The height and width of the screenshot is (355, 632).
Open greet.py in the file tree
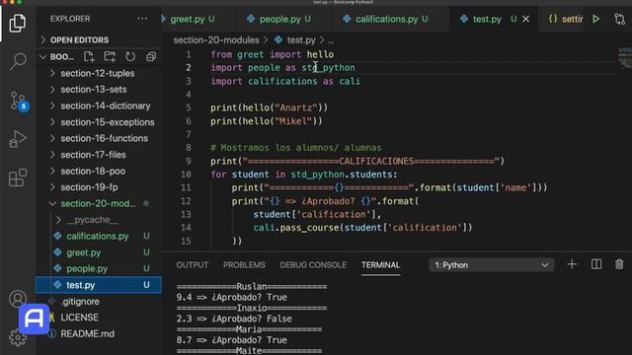tap(99, 252)
